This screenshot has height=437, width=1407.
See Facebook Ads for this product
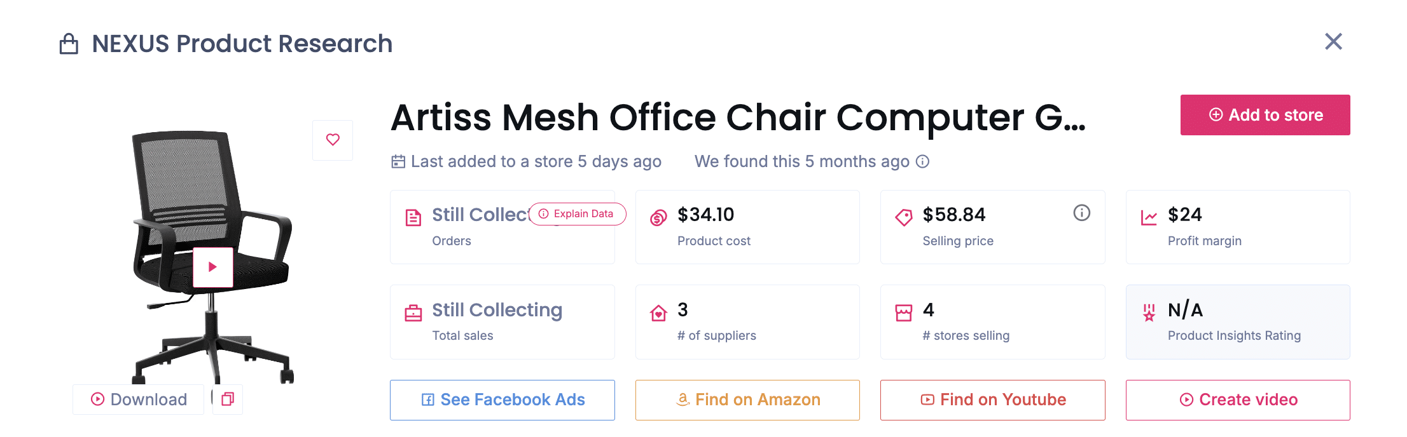pos(502,400)
